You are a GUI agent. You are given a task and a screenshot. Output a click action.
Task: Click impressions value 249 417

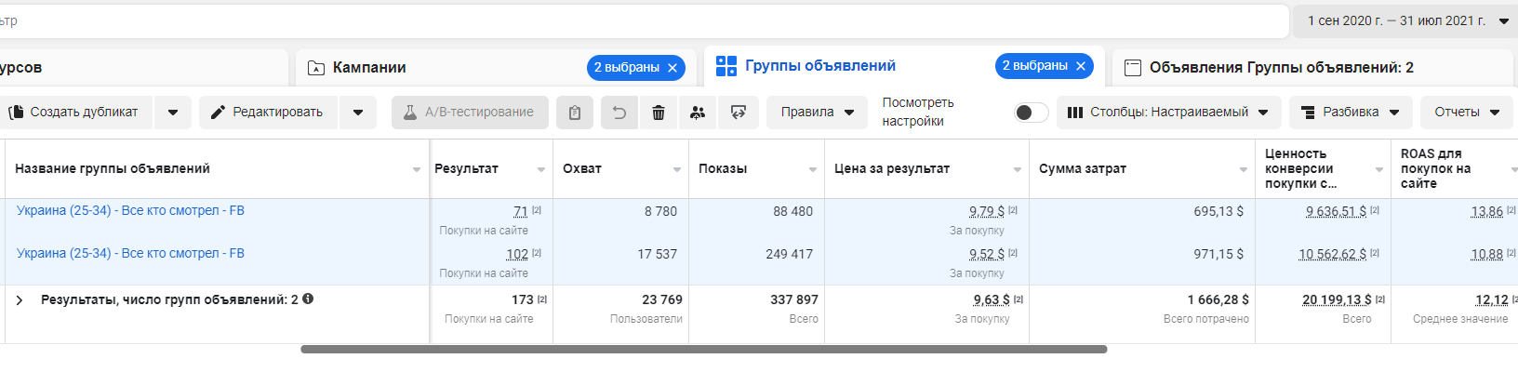789,255
